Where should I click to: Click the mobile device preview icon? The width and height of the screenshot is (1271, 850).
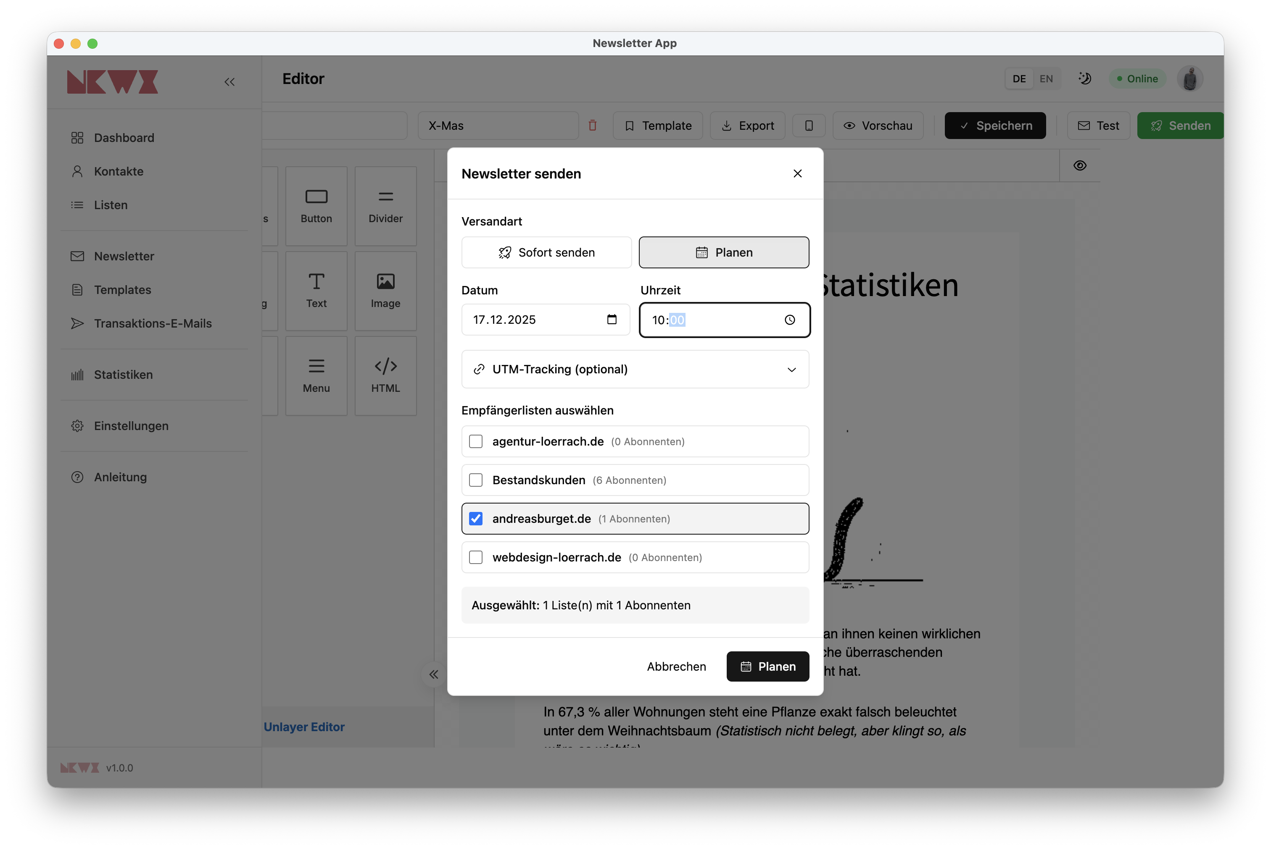(x=808, y=126)
